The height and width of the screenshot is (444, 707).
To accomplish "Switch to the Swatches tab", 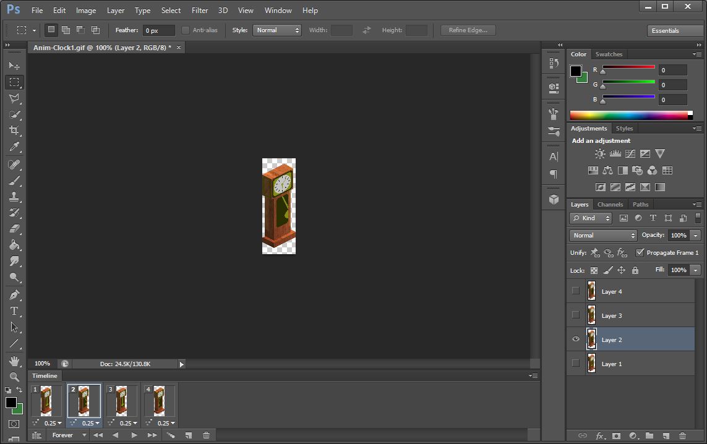I will (x=609, y=54).
